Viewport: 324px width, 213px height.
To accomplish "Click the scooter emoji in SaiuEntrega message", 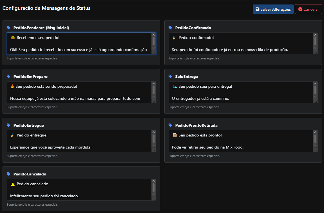I will [175, 86].
